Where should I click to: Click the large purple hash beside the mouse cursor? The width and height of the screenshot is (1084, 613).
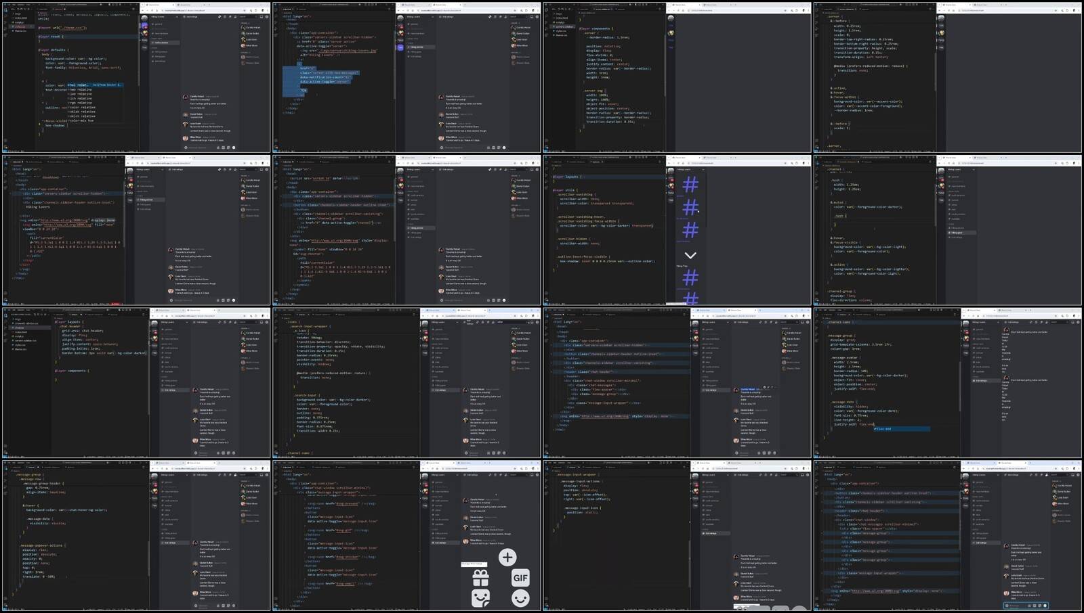pos(690,207)
